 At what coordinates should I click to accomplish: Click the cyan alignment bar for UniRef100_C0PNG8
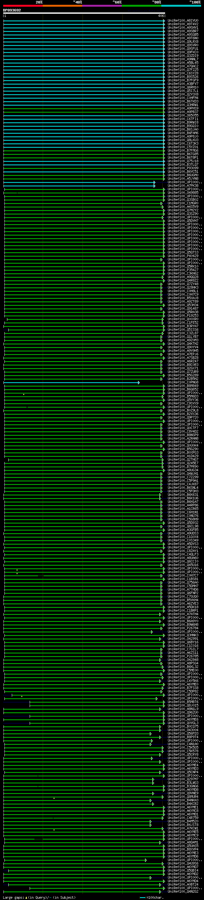(71, 382)
